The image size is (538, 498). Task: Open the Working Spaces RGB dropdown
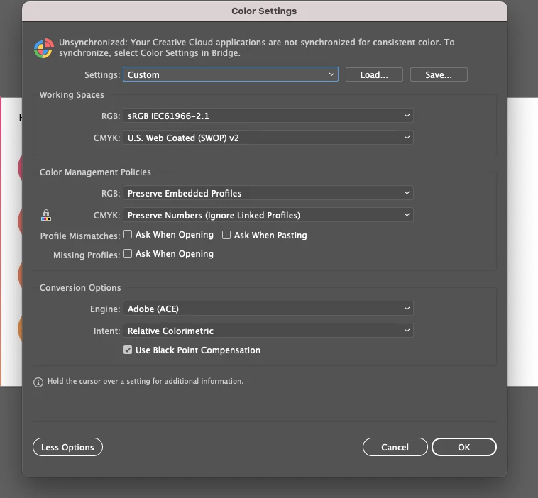coord(268,116)
